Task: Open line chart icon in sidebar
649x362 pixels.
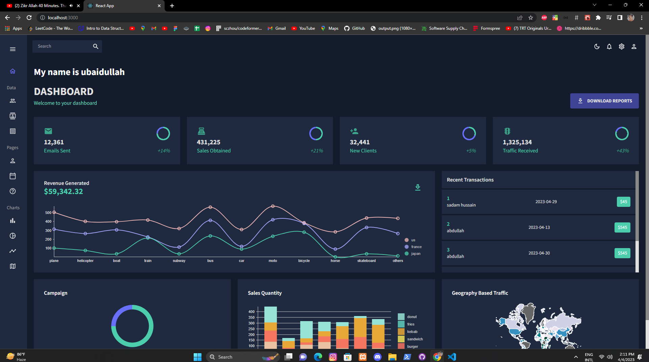Action: pyautogui.click(x=13, y=251)
